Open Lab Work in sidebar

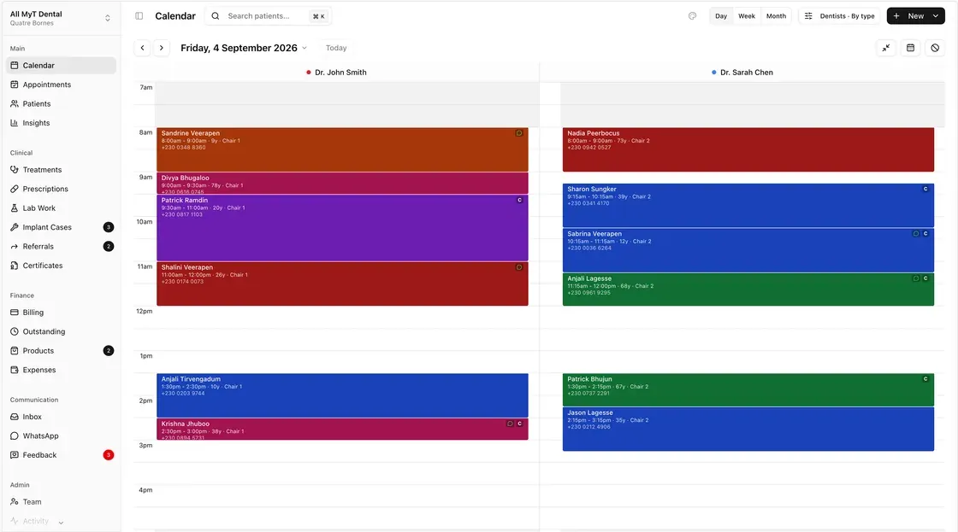pyautogui.click(x=61, y=208)
